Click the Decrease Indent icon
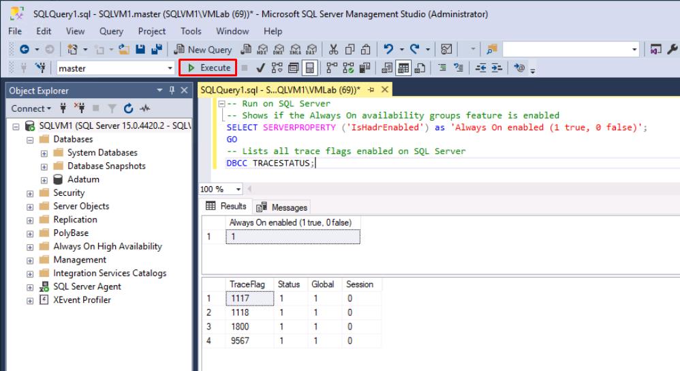 pyautogui.click(x=480, y=68)
